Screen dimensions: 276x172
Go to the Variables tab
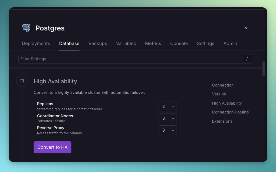126,43
